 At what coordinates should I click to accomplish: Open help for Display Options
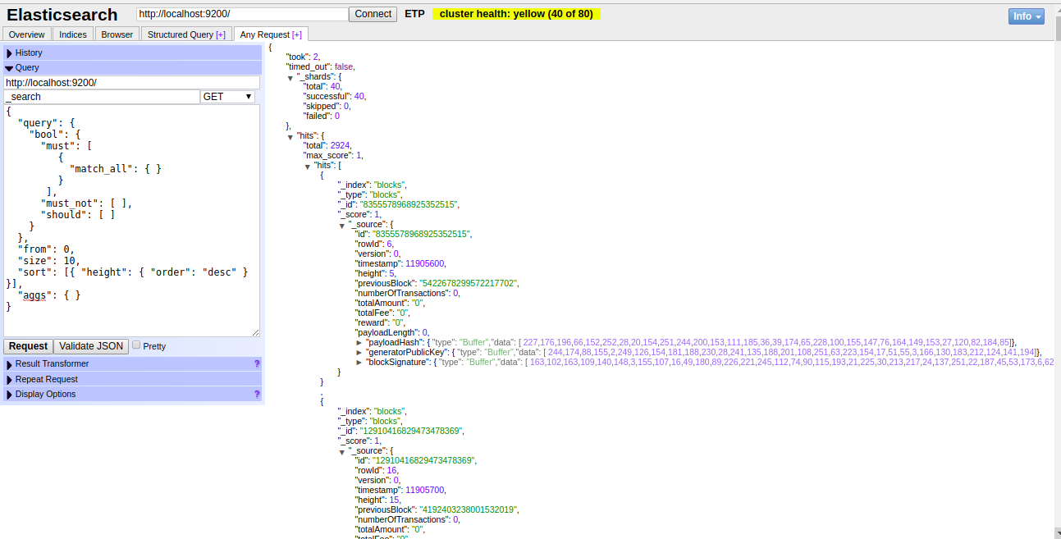tap(257, 394)
